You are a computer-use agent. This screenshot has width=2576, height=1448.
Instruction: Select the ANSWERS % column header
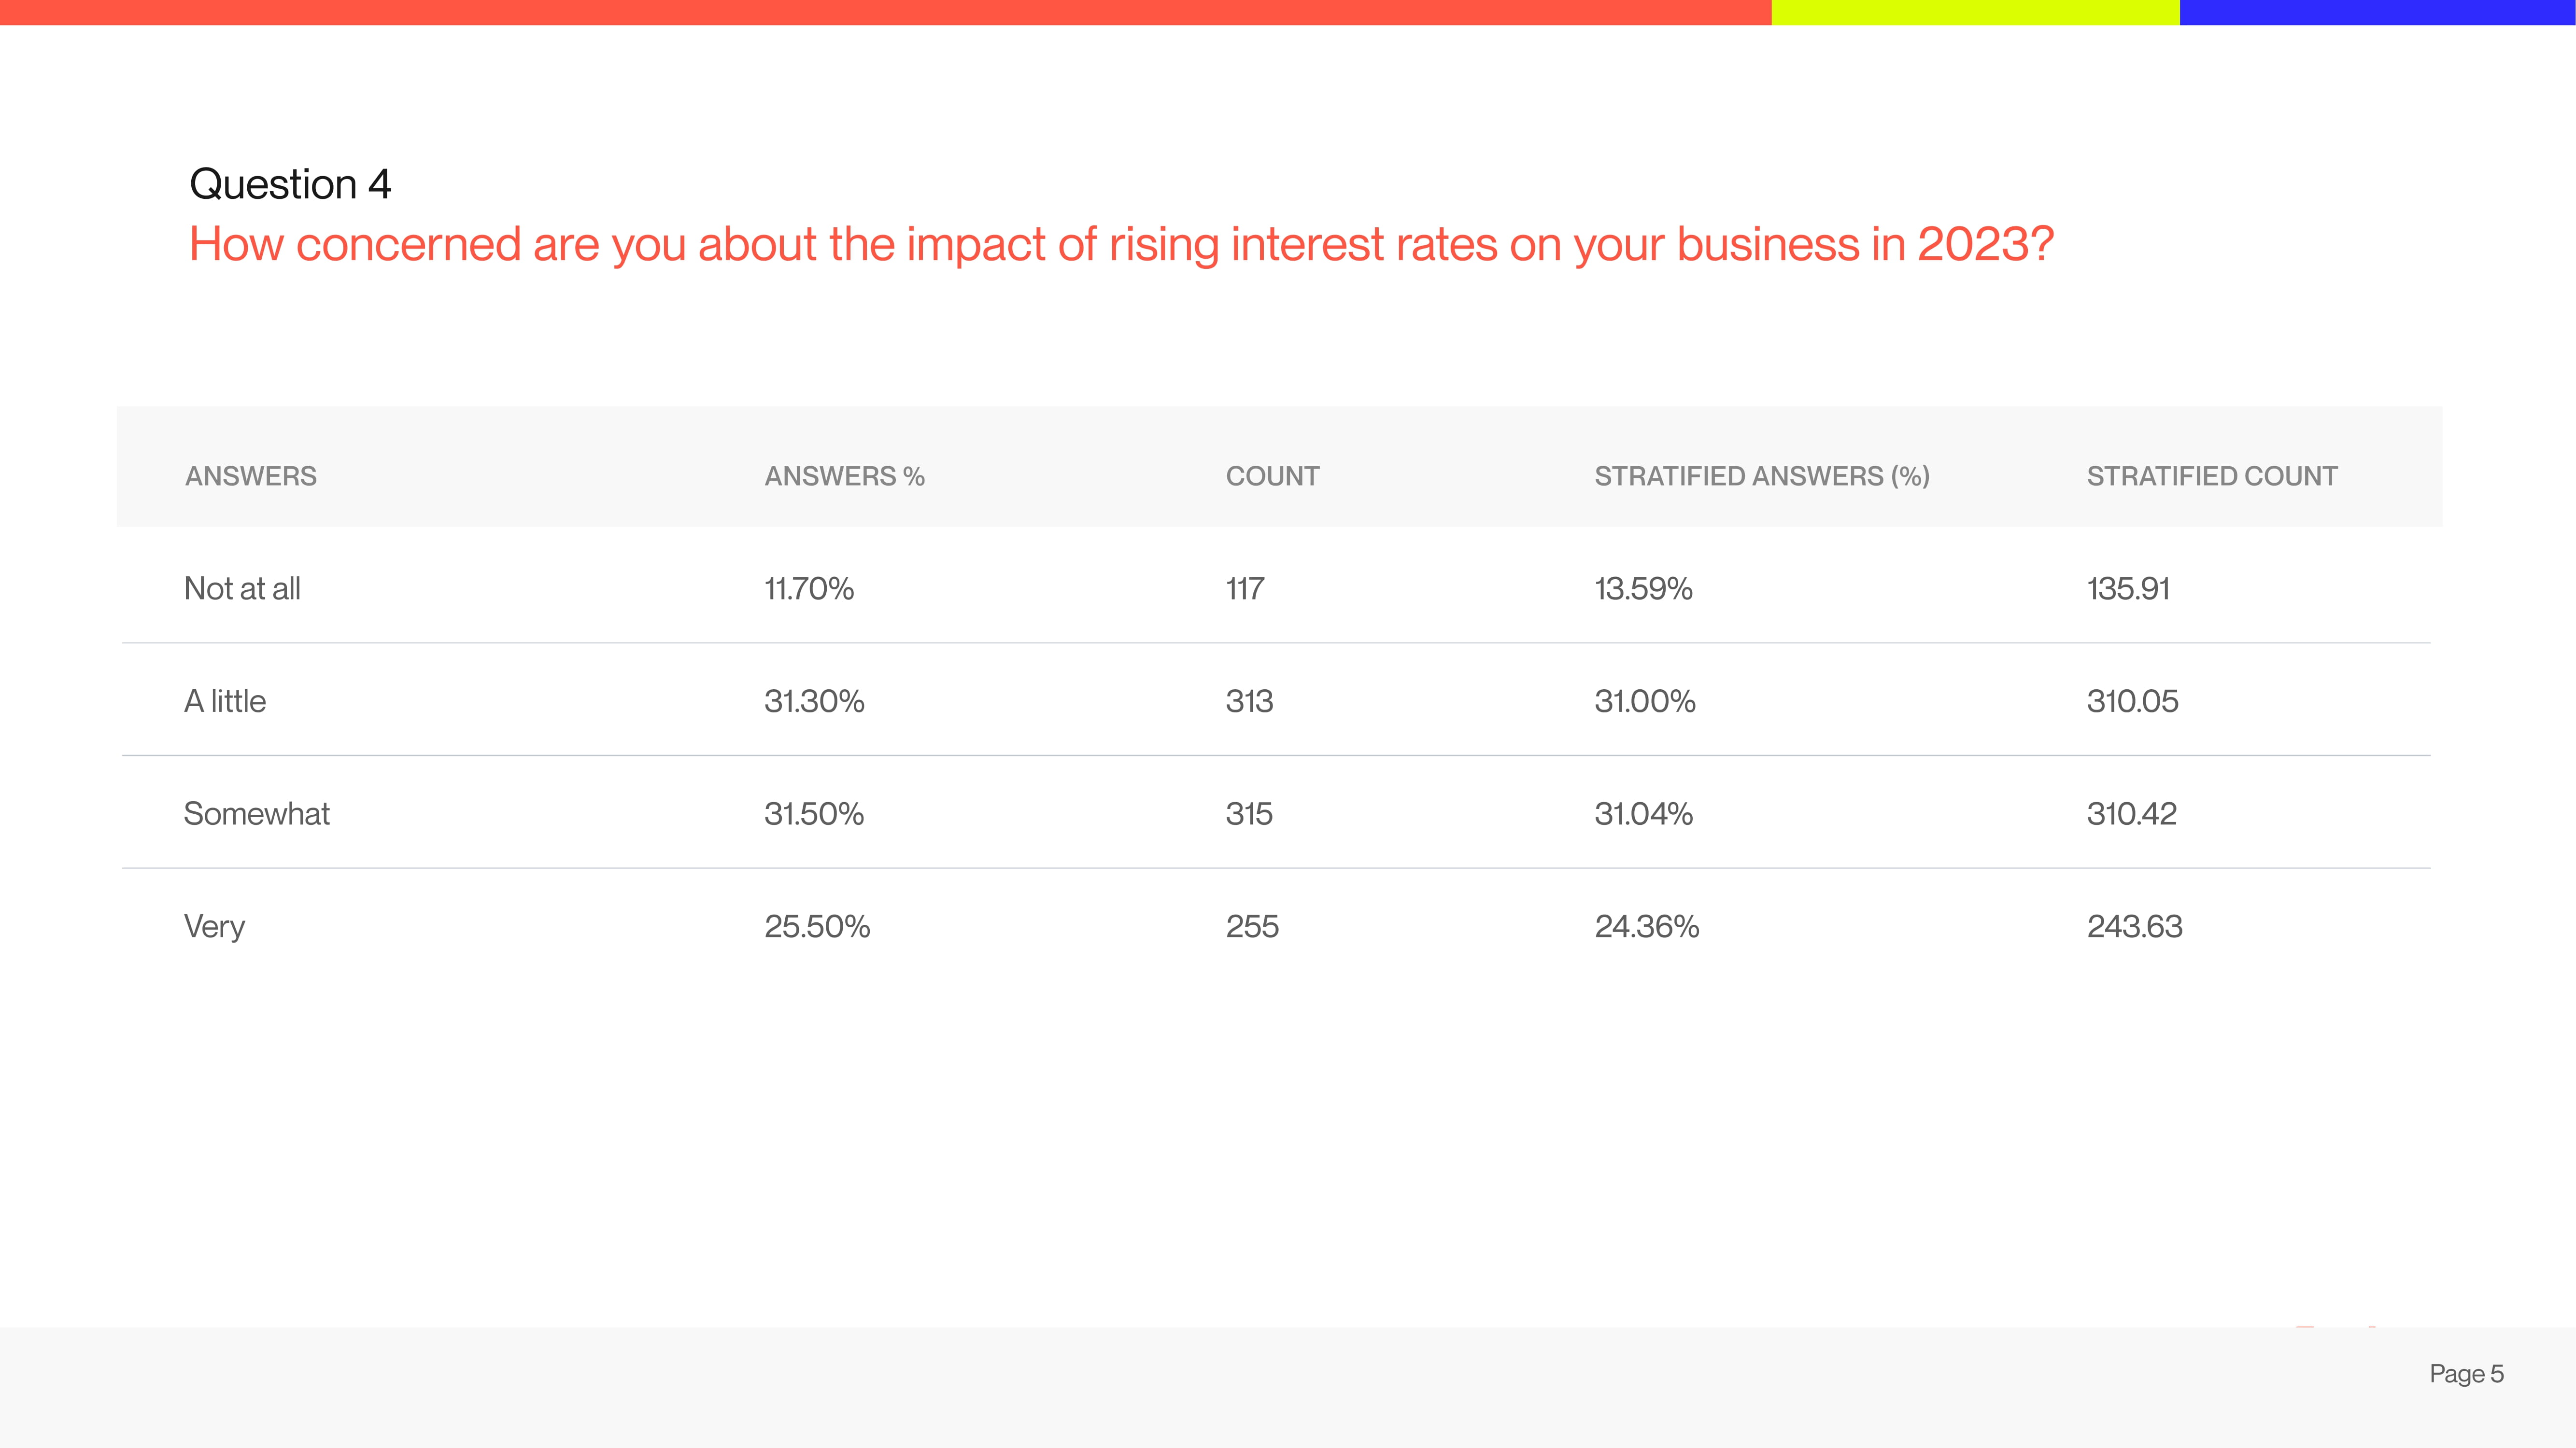click(844, 476)
